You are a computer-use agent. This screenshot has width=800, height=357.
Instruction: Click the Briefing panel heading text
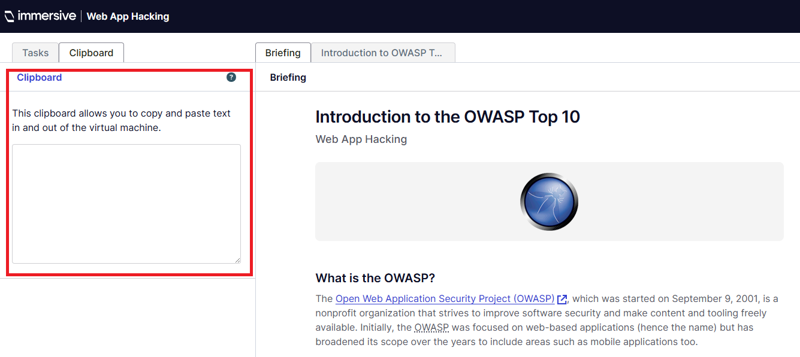pyautogui.click(x=288, y=77)
